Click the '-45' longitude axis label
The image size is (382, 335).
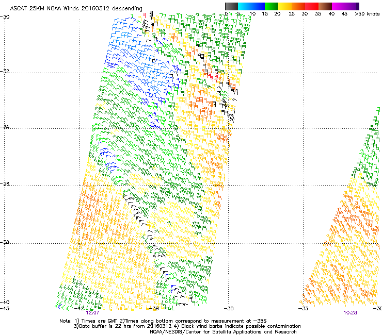click(x=5, y=309)
